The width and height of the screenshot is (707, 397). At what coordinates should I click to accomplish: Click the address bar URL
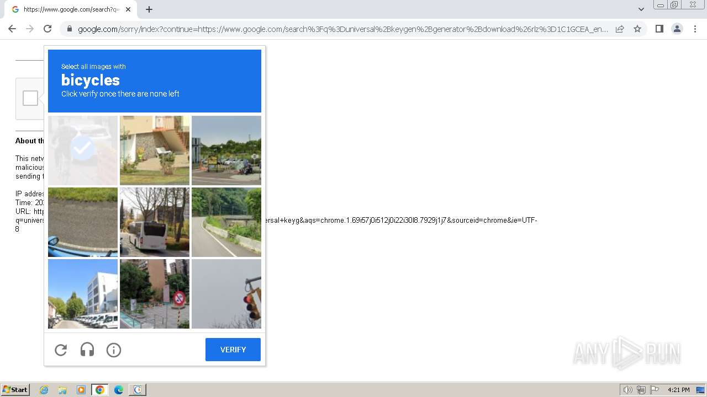342,29
